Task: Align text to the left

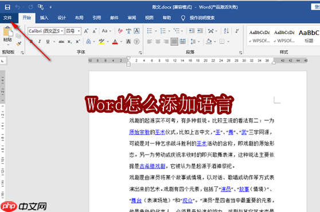Action: [x=150, y=42]
